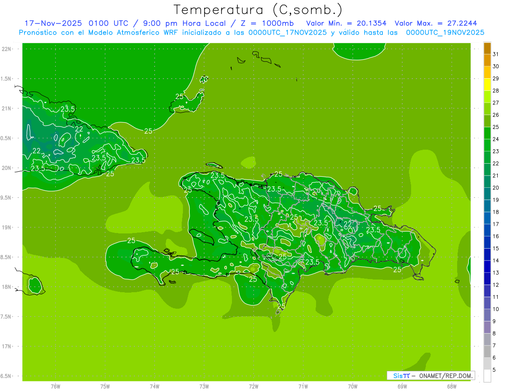This screenshot has height=392, width=507.
Task: Pick the dark blue legend swatch between 13 and 14
Action: (487, 266)
